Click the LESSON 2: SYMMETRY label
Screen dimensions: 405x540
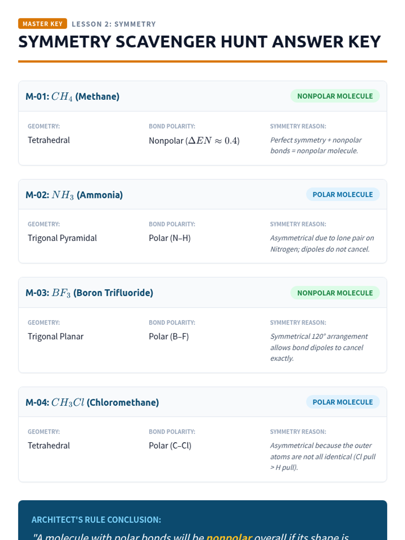click(x=114, y=24)
